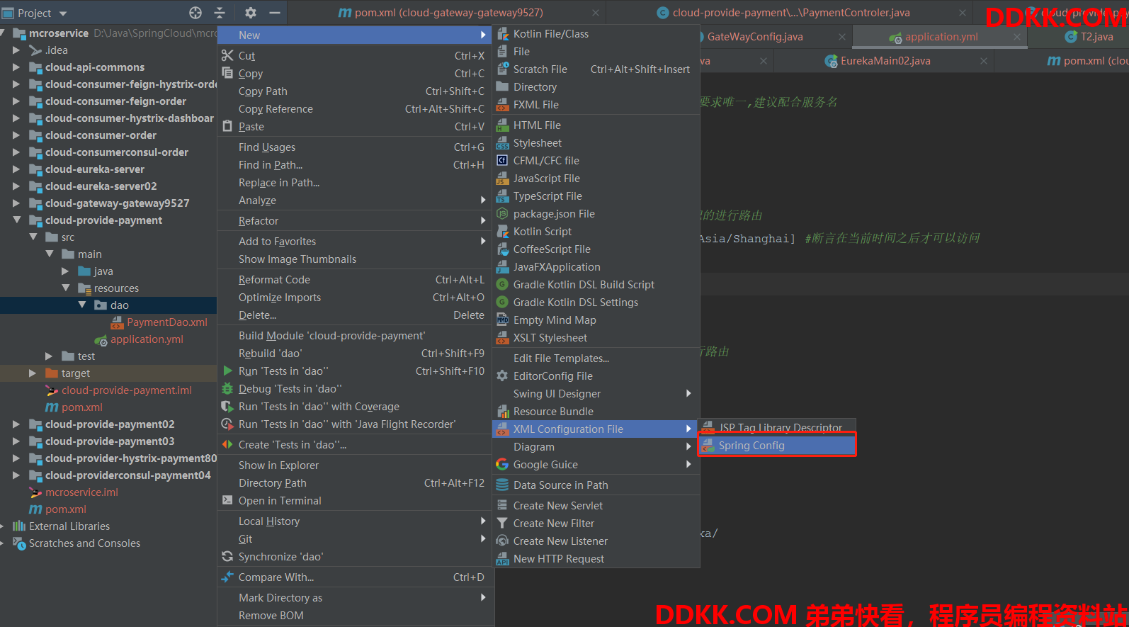
Task: Select Edit File Templates... entry
Action: (x=595, y=358)
